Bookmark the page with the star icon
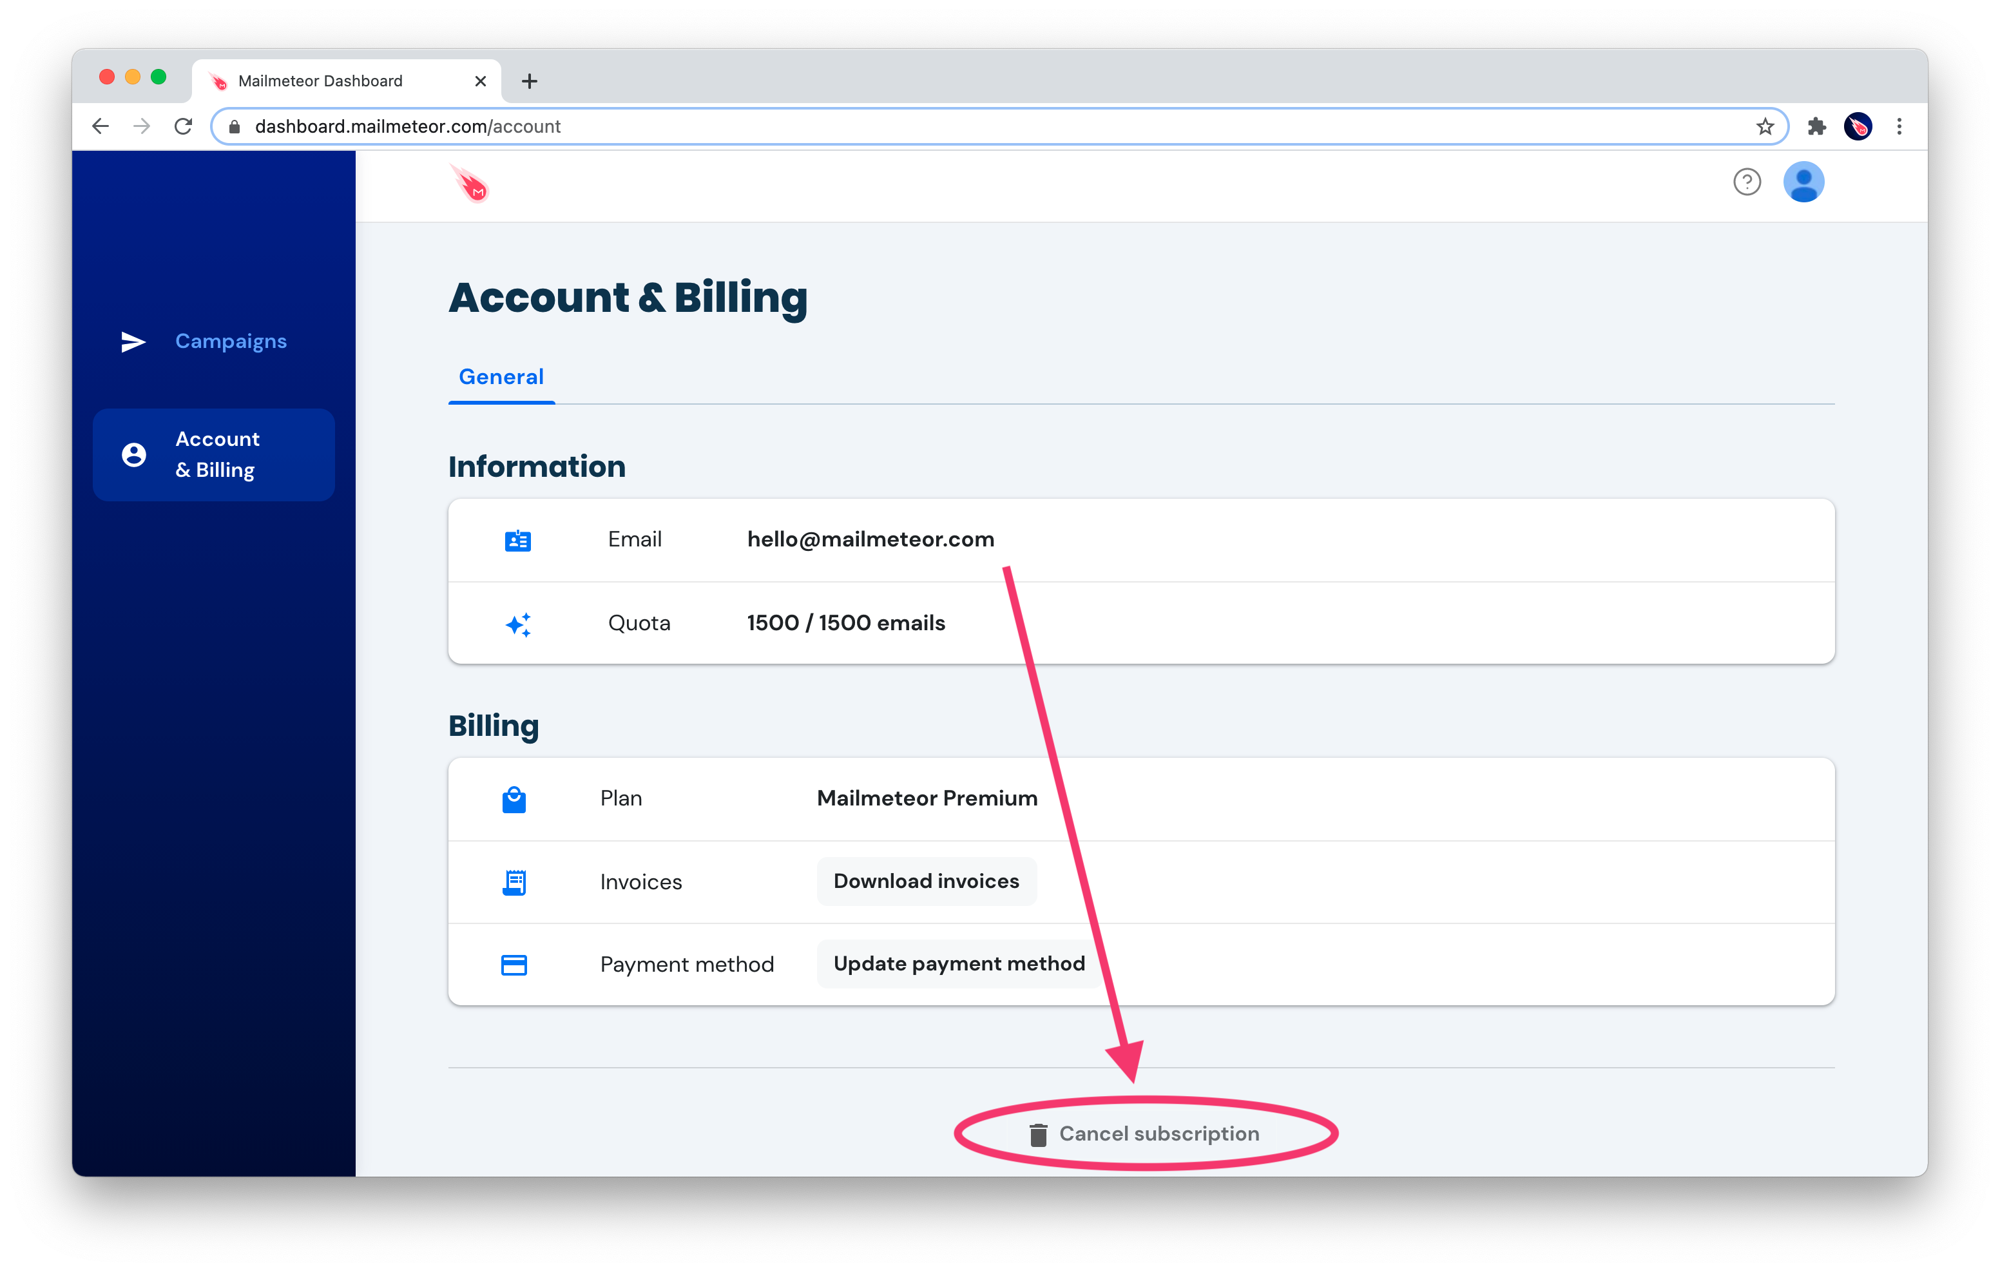The image size is (2000, 1272). (x=1765, y=126)
